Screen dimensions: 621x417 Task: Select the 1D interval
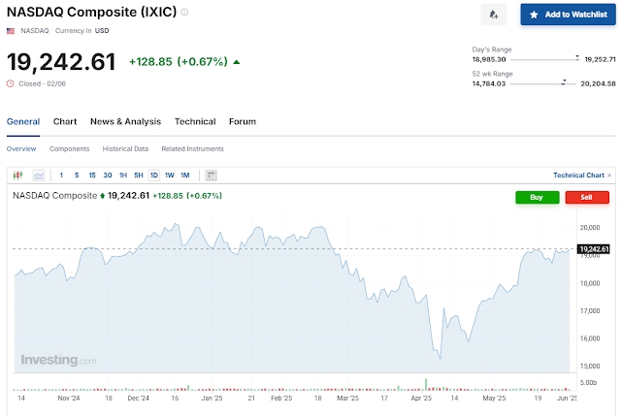coord(154,176)
